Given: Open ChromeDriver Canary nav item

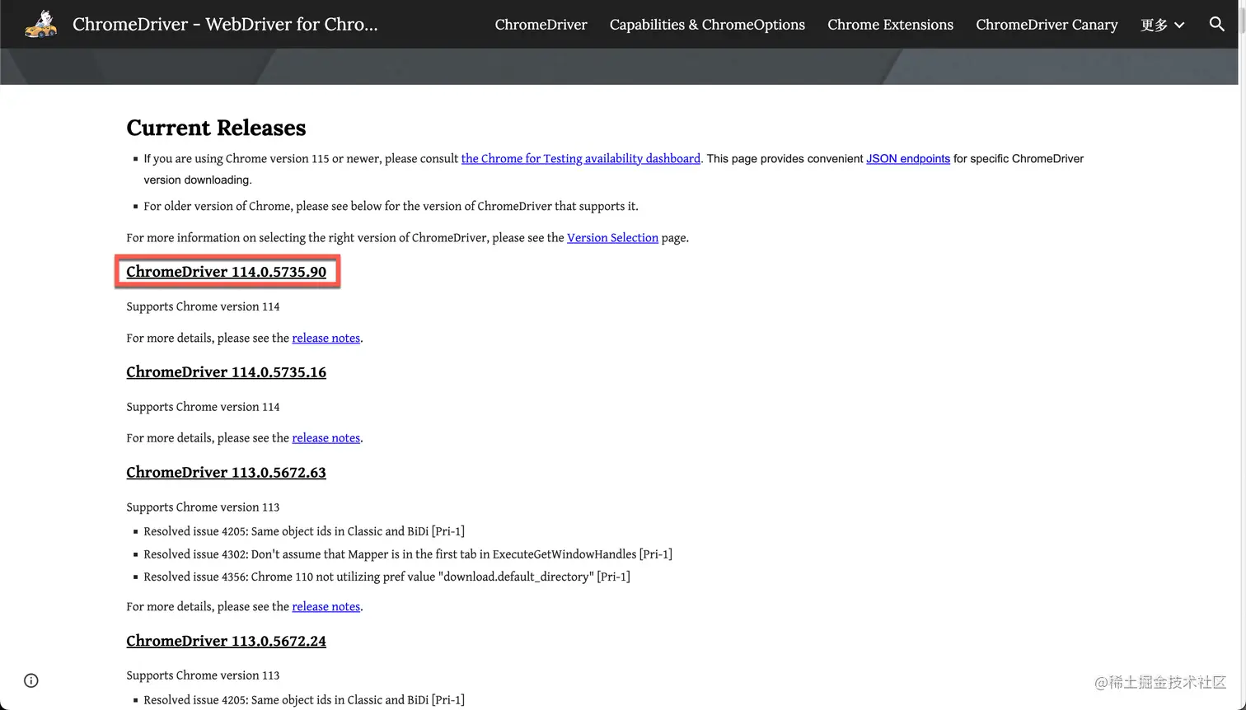Looking at the screenshot, I should click(x=1047, y=25).
